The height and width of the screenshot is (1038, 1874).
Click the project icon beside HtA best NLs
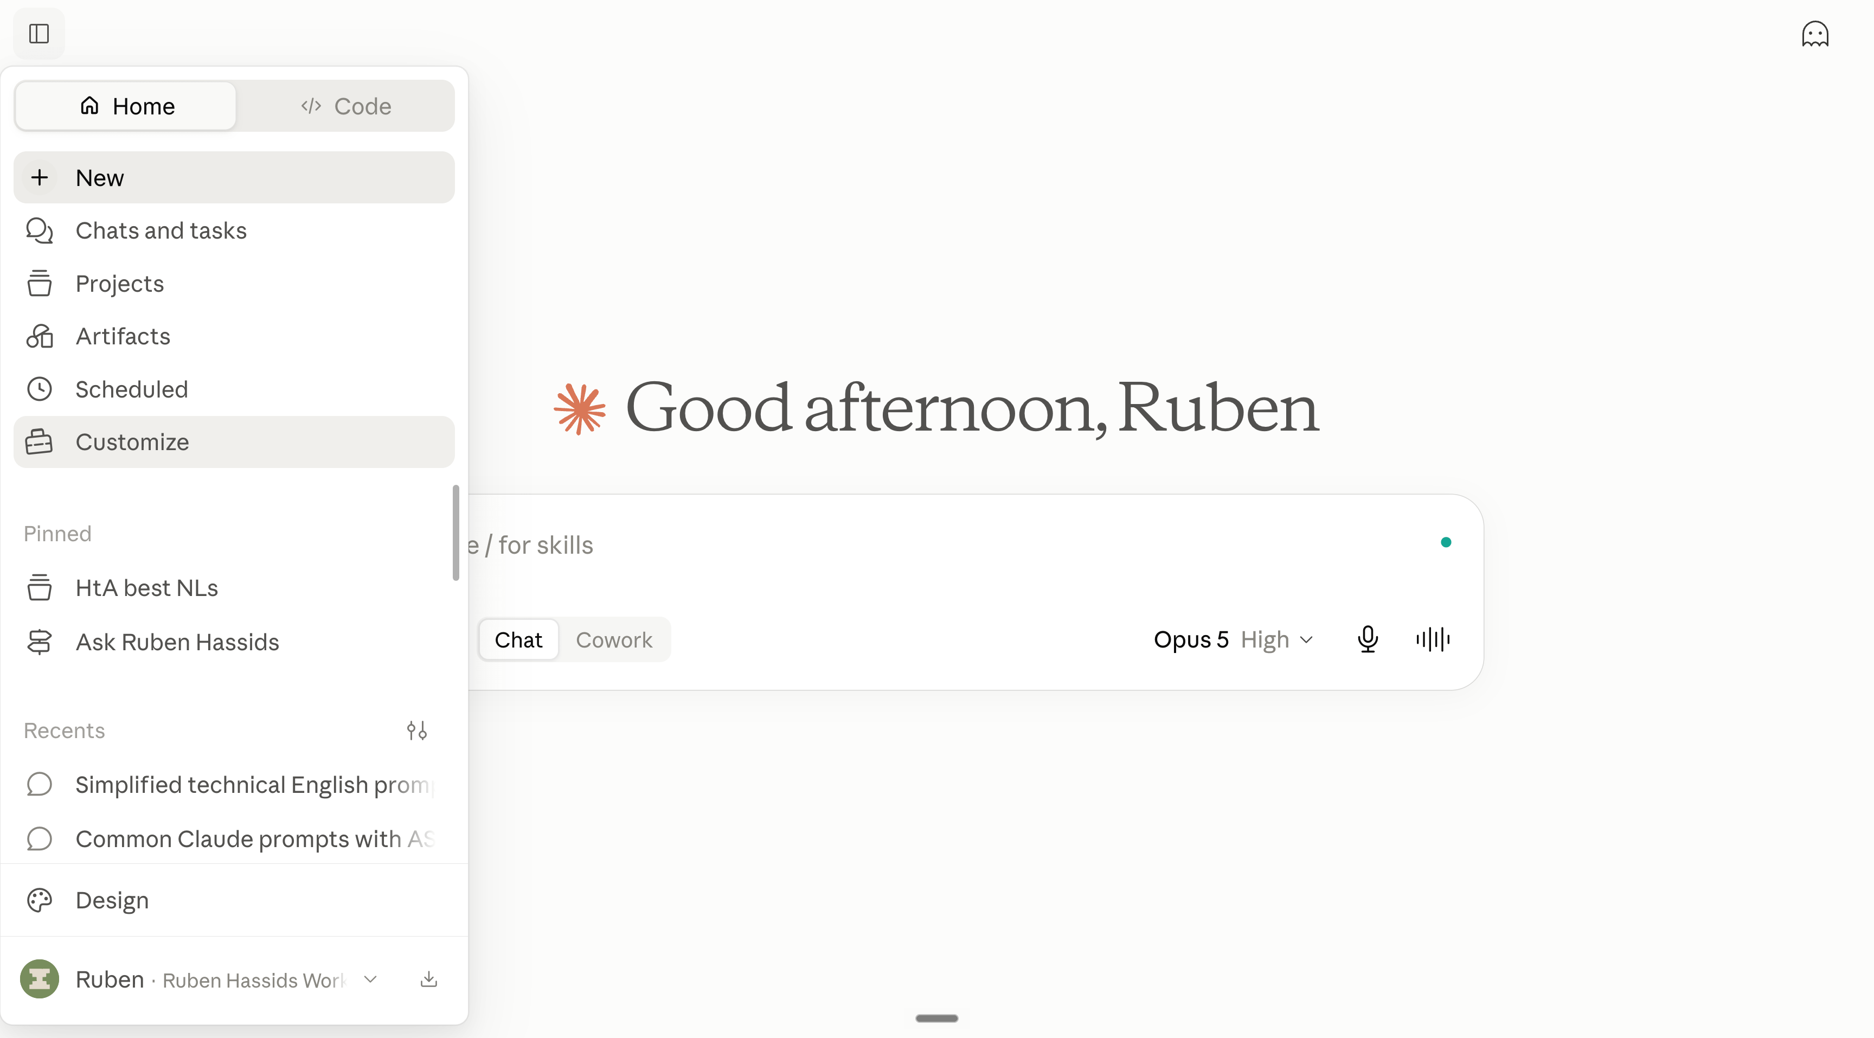point(39,588)
